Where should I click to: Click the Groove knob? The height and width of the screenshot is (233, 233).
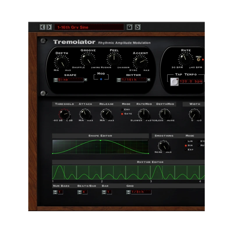point(88,59)
